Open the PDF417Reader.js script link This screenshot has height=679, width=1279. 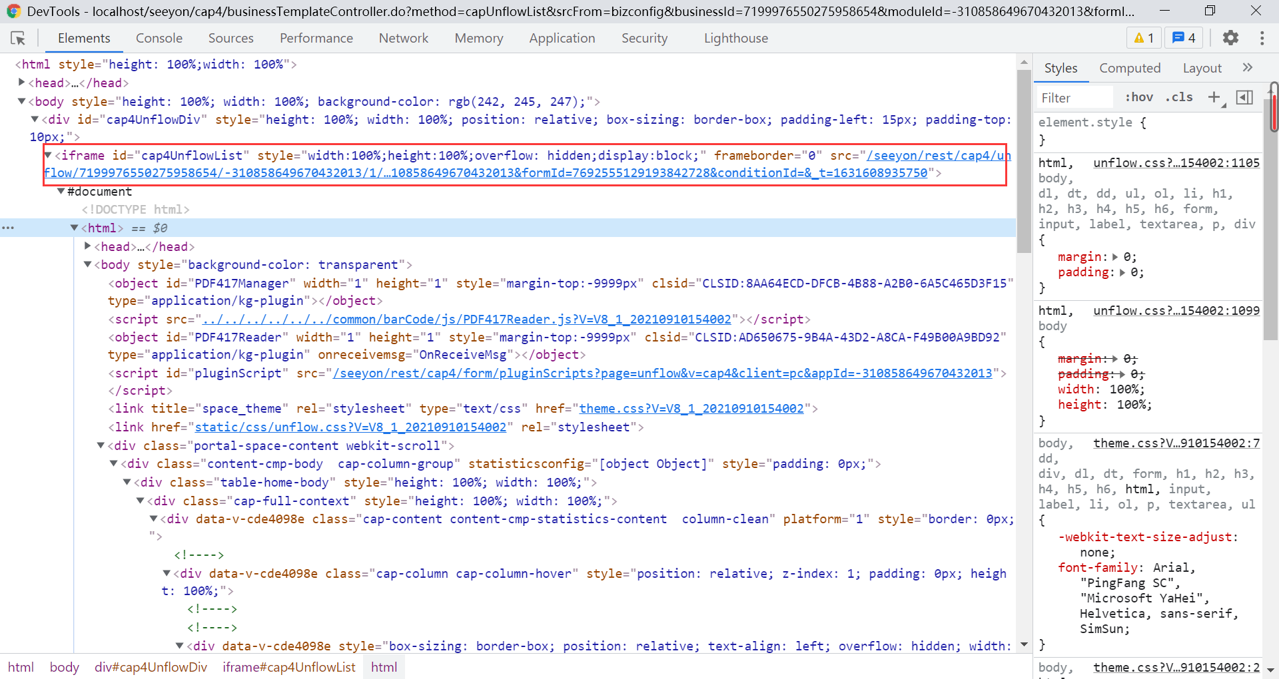pyautogui.click(x=466, y=320)
